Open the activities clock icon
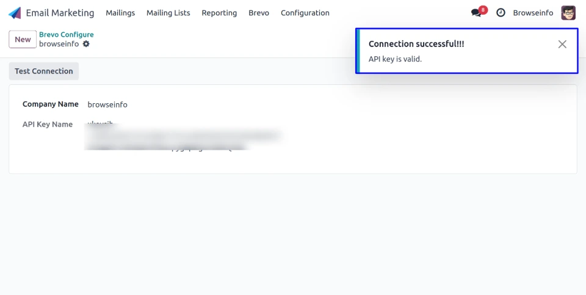Viewport: 586px width, 295px height. 501,13
